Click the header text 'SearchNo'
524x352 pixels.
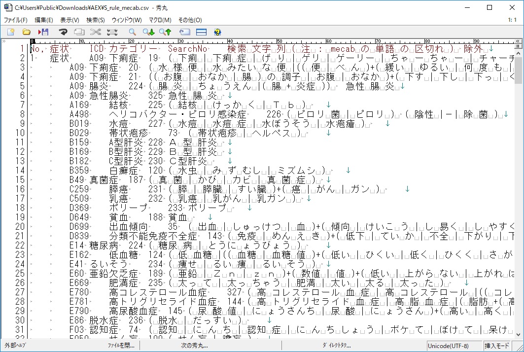tap(187, 49)
